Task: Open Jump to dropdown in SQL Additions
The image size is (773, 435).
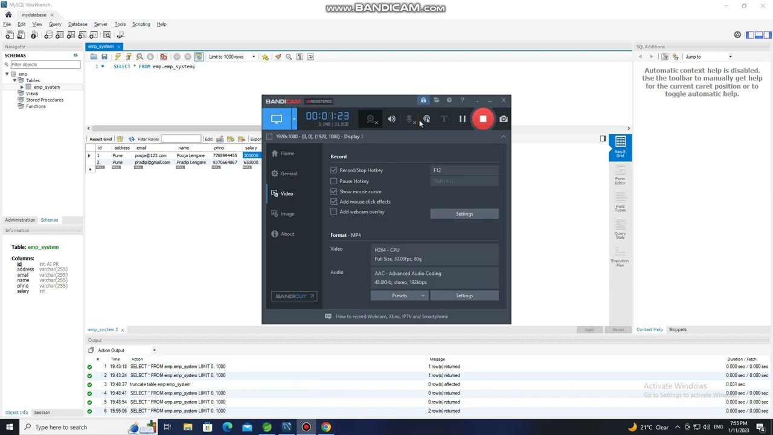Action: click(708, 57)
